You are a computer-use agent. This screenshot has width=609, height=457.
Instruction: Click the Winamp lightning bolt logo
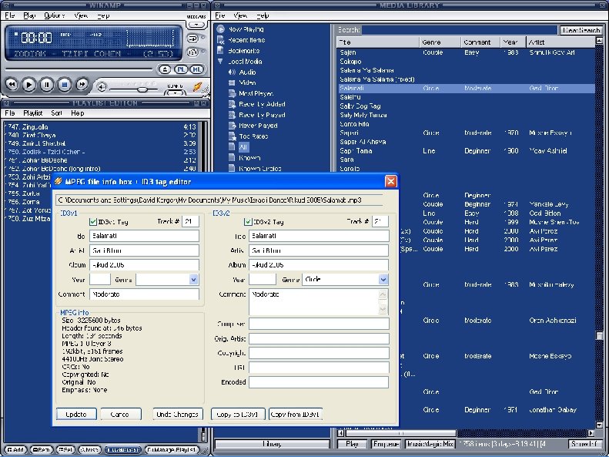pyautogui.click(x=198, y=86)
